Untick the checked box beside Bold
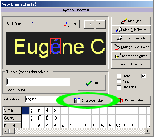154x137 pixels. [x=143, y=76]
